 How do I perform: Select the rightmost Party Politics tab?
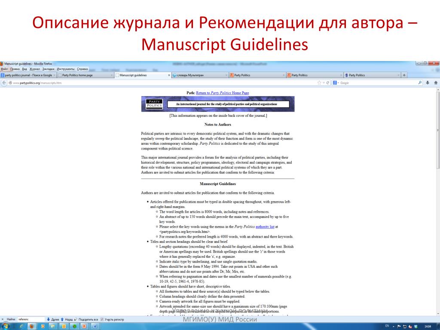(372, 75)
